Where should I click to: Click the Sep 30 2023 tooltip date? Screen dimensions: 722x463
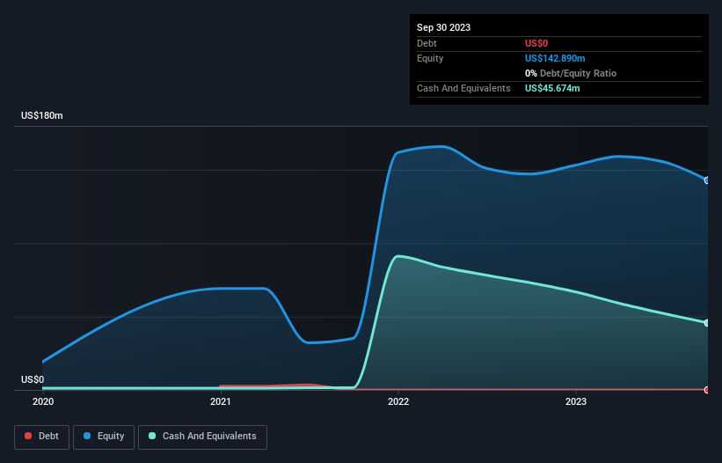coord(443,27)
